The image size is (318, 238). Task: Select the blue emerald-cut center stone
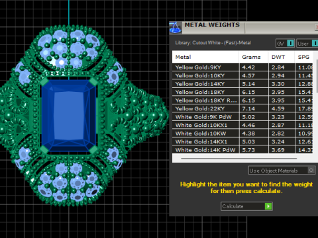pyautogui.click(x=69, y=116)
